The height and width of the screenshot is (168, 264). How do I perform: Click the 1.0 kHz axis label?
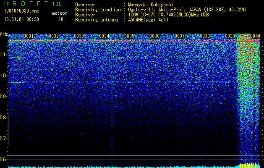(x=4, y=76)
